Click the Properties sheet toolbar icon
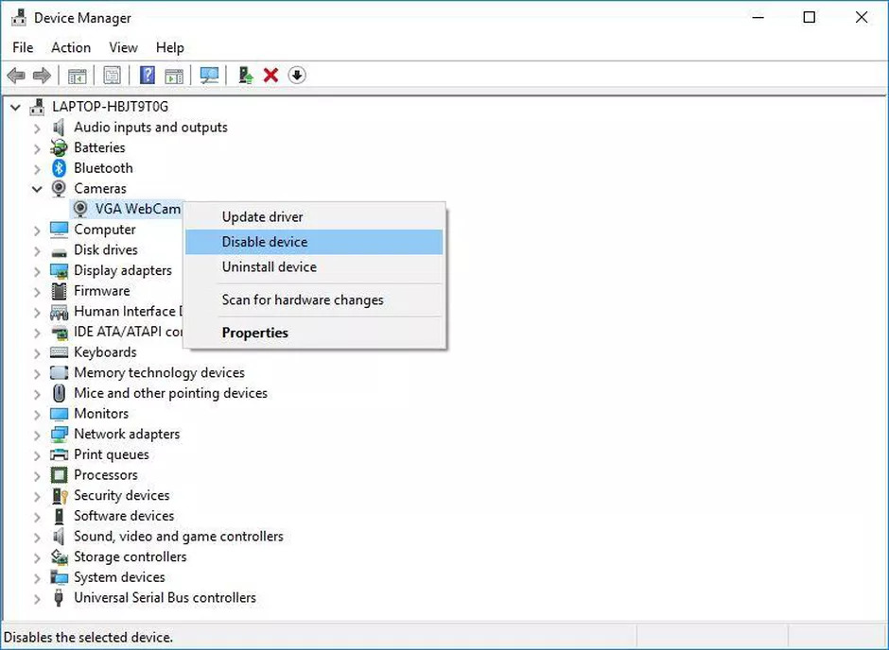This screenshot has width=889, height=650. pos(113,76)
